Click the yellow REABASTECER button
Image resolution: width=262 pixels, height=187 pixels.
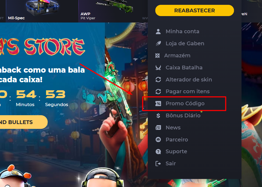point(194,10)
